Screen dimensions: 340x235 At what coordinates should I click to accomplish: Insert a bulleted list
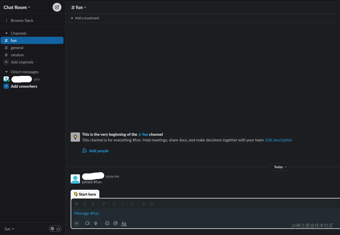click(x=122, y=204)
